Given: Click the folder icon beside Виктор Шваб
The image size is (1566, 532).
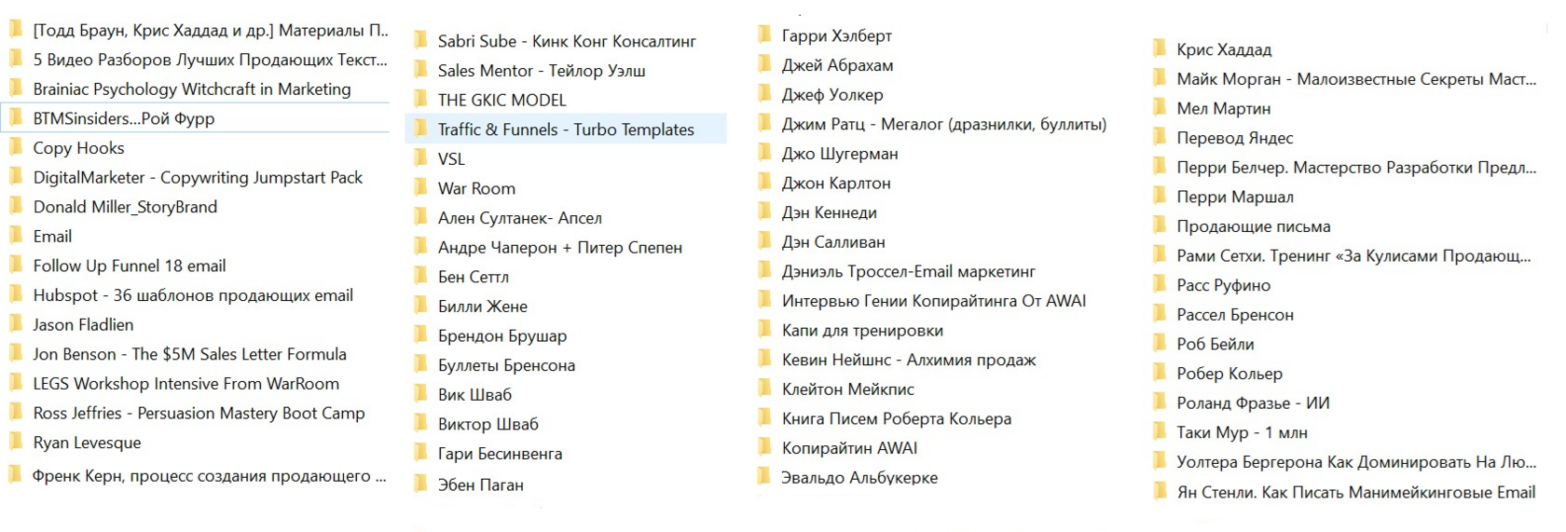Looking at the screenshot, I should click(421, 424).
